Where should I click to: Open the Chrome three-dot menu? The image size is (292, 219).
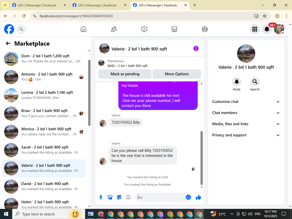(286, 16)
